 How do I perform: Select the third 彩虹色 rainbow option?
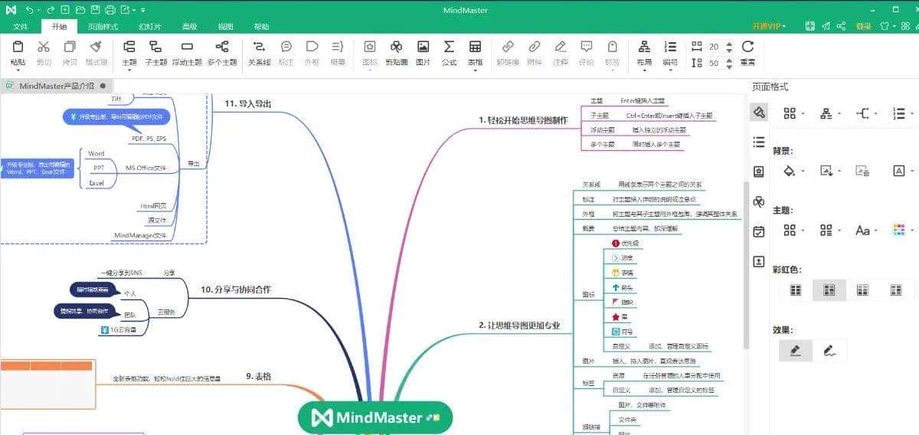pyautogui.click(x=863, y=290)
